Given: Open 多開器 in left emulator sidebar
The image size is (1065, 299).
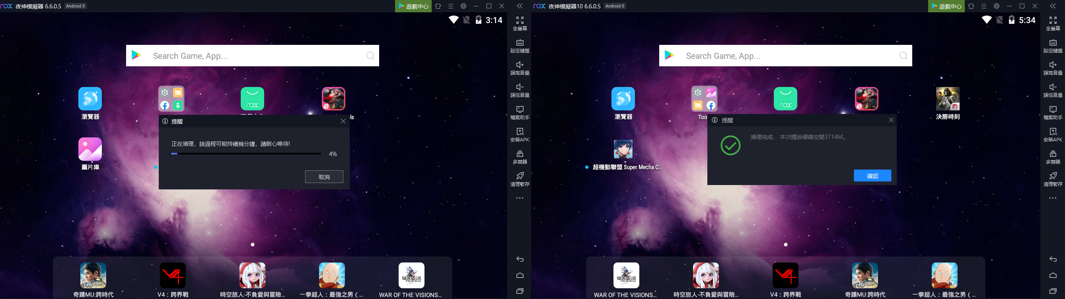Looking at the screenshot, I should 520,156.
